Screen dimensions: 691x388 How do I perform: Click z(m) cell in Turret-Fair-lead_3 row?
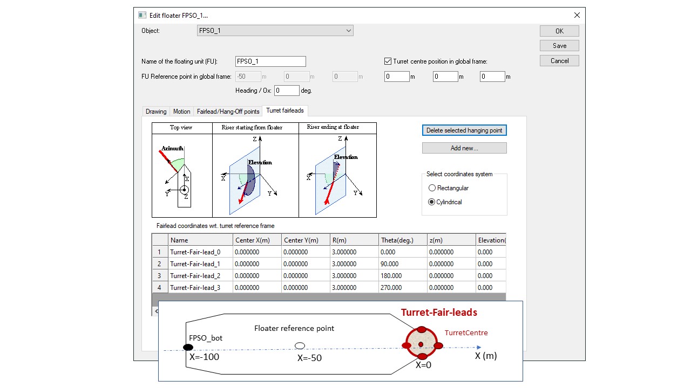pos(451,288)
